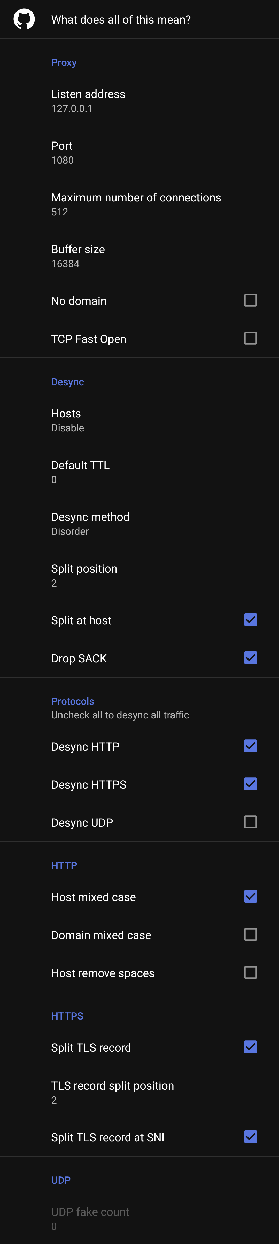Enable TCP Fast Open checkbox
Screen dimensions: 279x1244
[250, 339]
